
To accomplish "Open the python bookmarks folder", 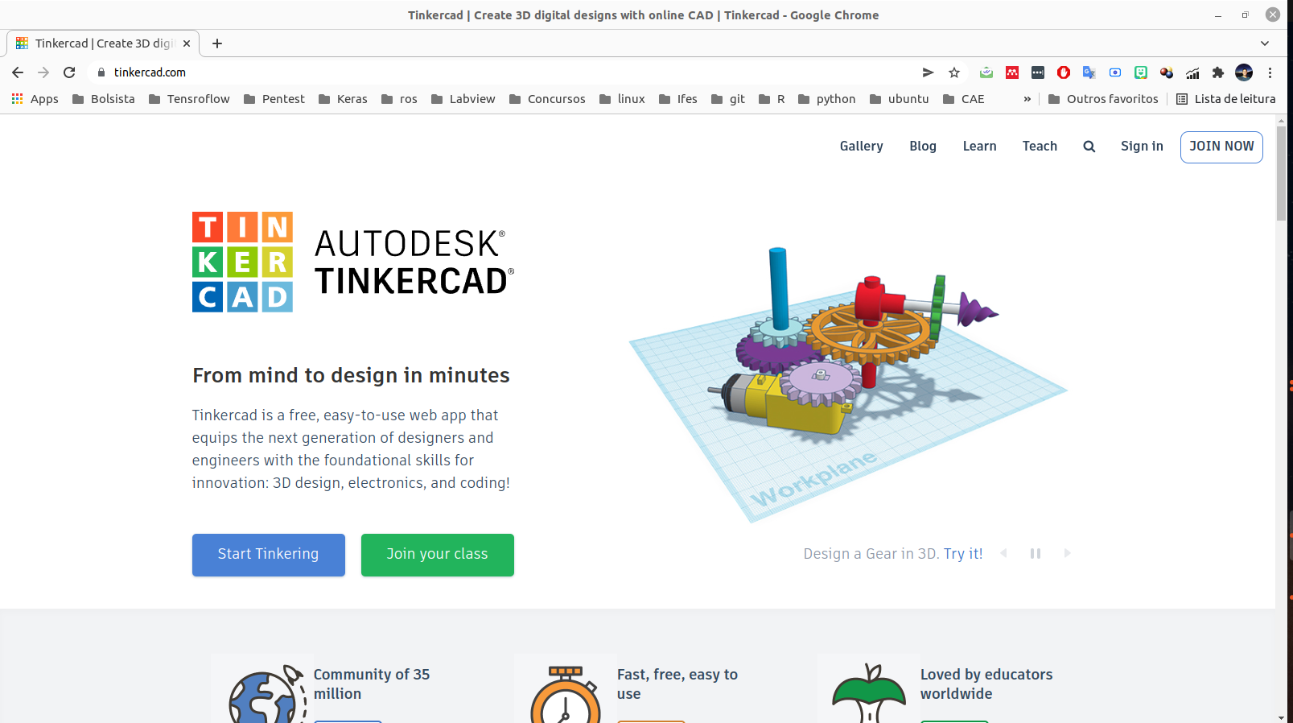I will click(x=827, y=99).
